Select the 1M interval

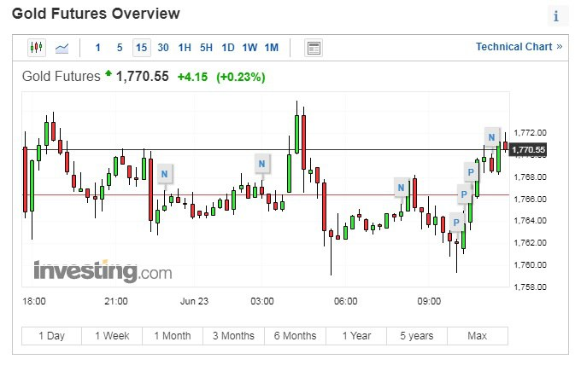(272, 48)
